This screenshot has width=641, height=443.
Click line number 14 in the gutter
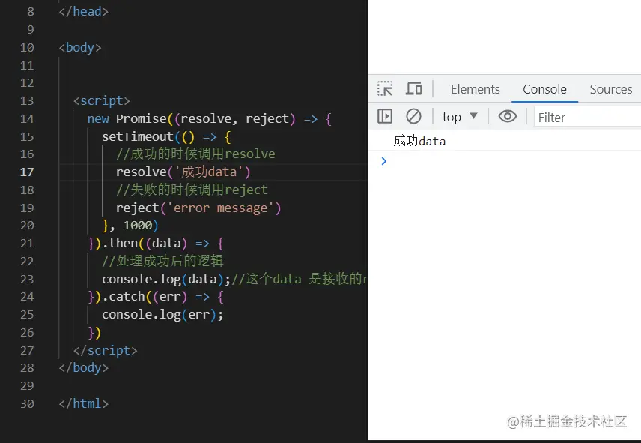click(x=26, y=119)
